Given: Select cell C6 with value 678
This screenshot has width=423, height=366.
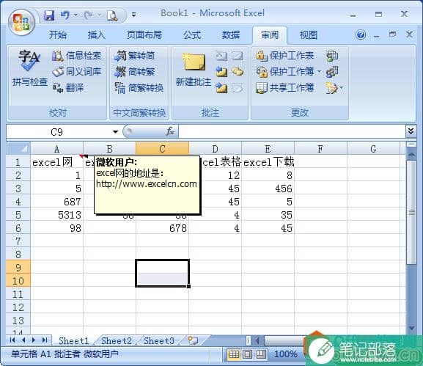Looking at the screenshot, I should click(162, 228).
